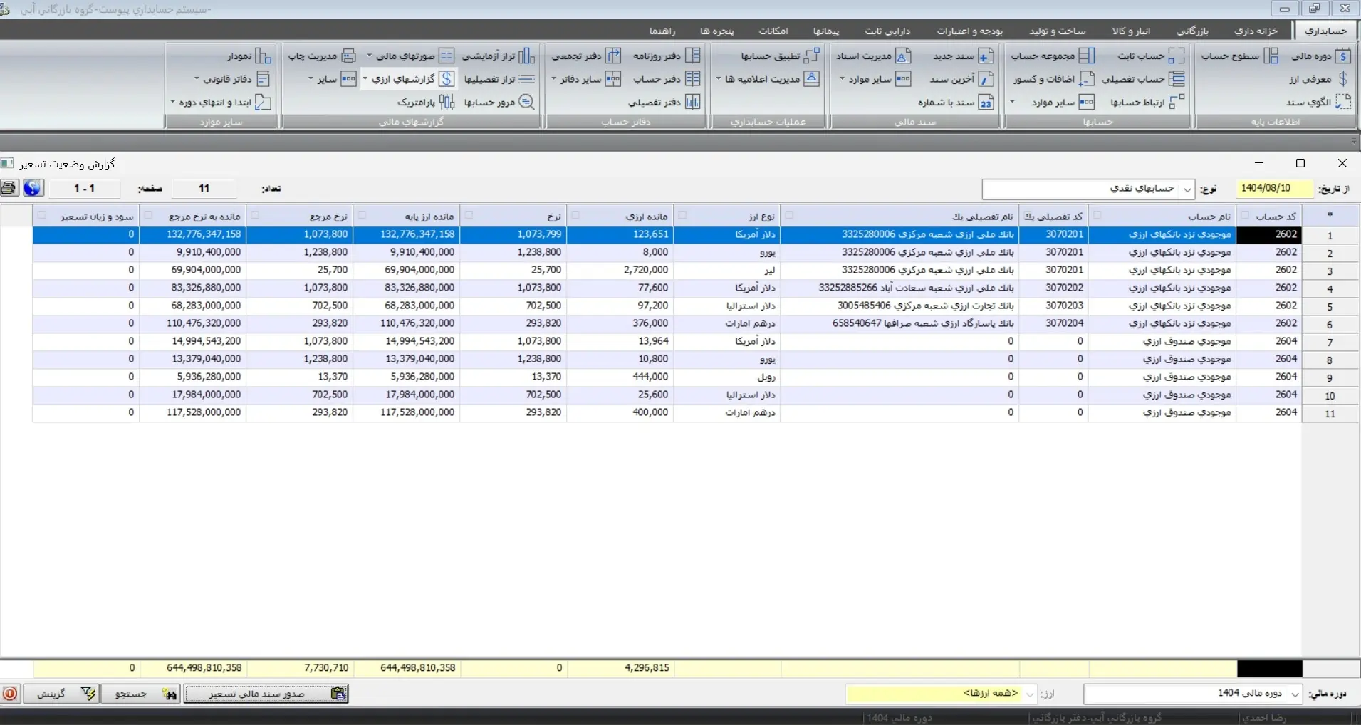Click the printer icon in report toolbar

(9, 188)
